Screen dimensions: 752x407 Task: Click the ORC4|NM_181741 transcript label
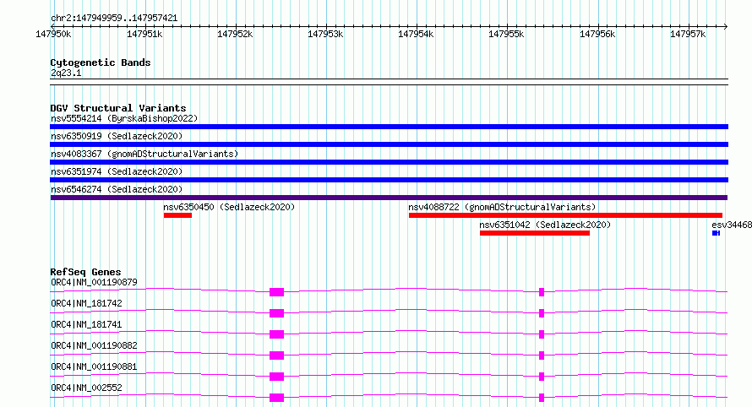pos(86,324)
